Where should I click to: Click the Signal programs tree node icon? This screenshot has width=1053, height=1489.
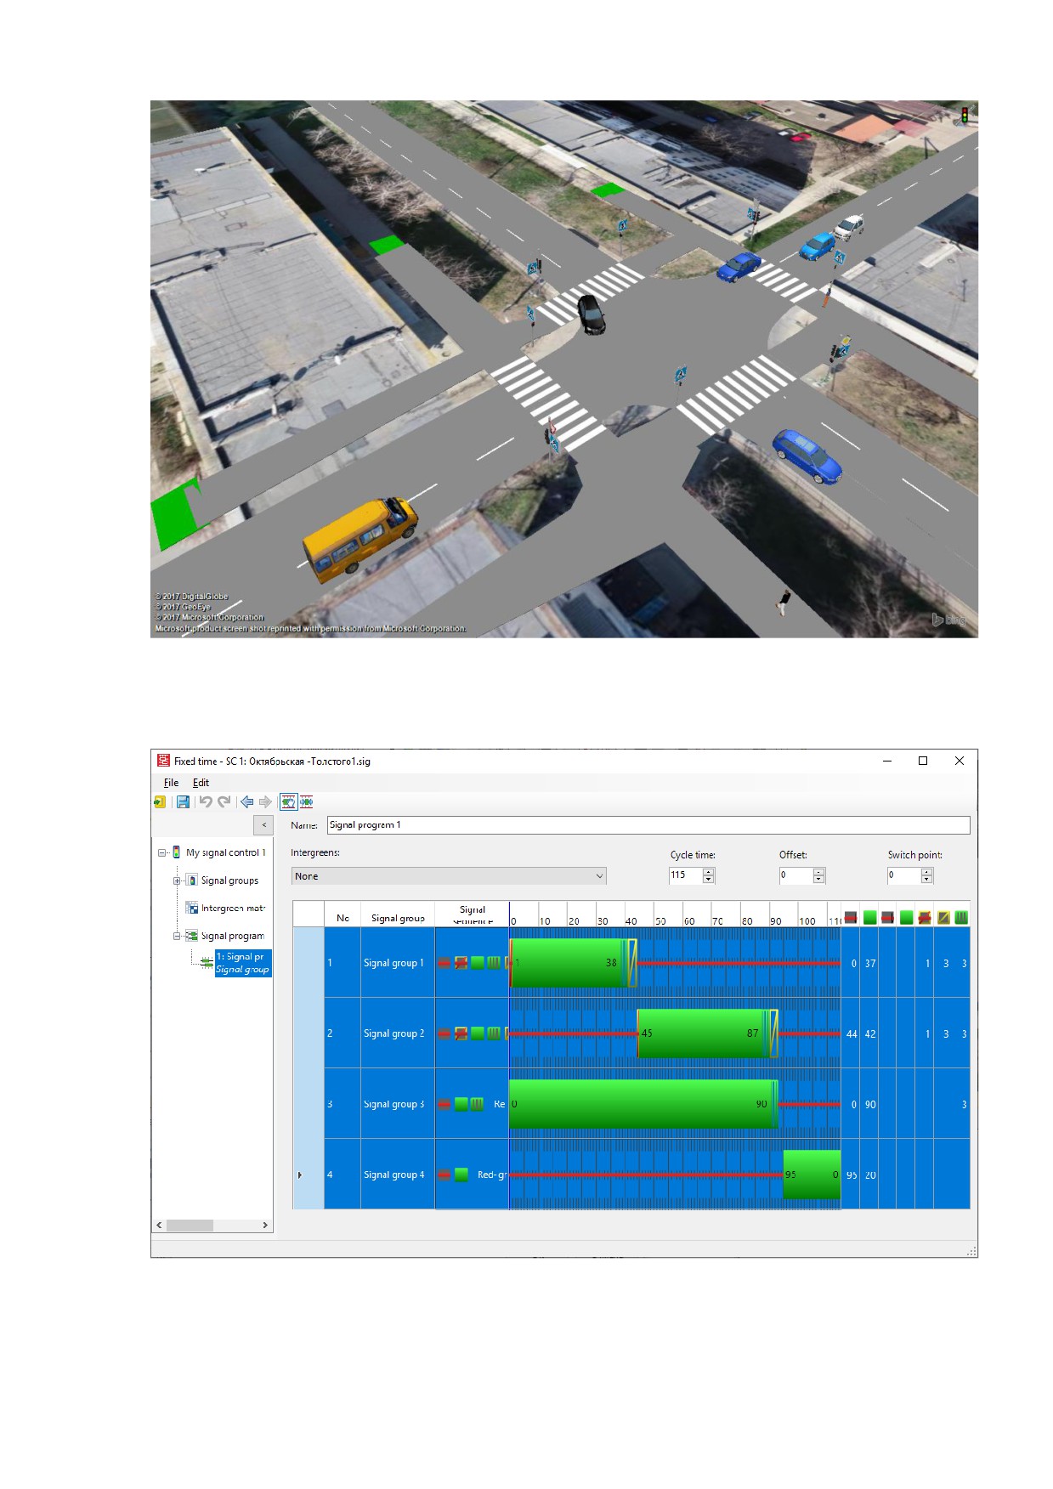(x=192, y=936)
